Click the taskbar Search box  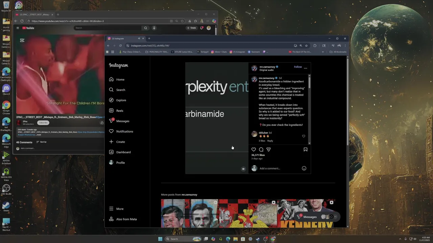point(183,239)
